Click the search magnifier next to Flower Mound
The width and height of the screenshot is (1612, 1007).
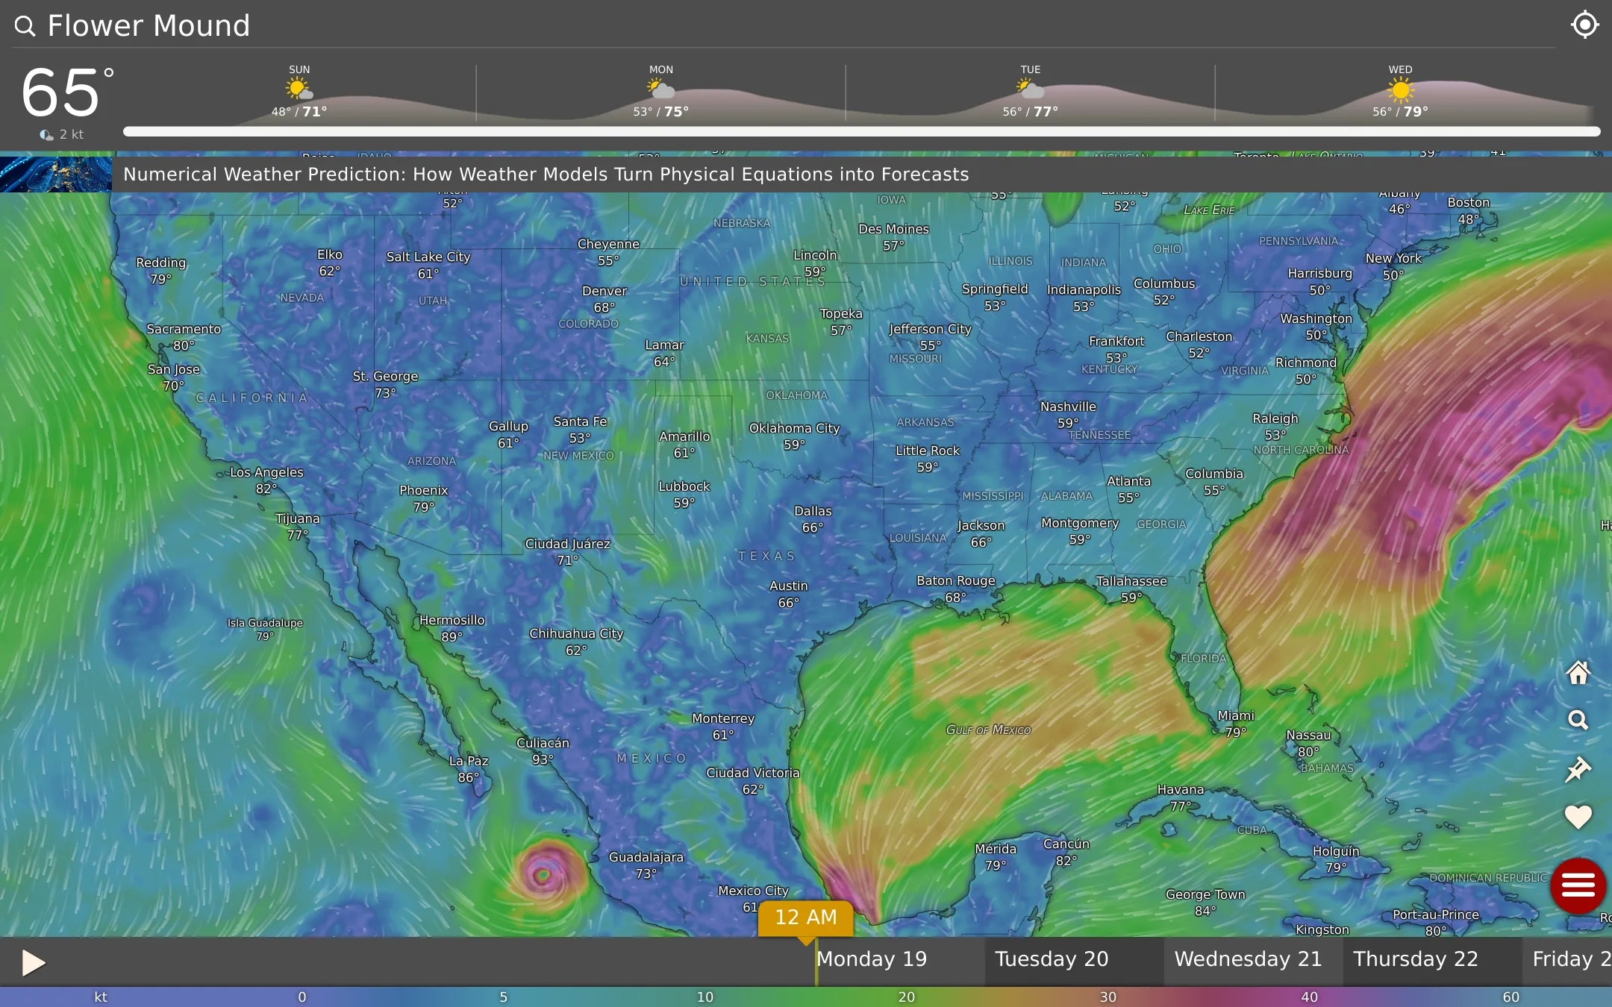(25, 26)
